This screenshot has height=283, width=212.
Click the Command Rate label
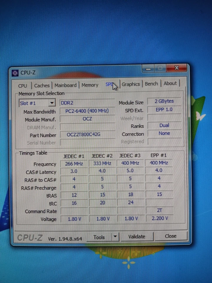(x=41, y=211)
